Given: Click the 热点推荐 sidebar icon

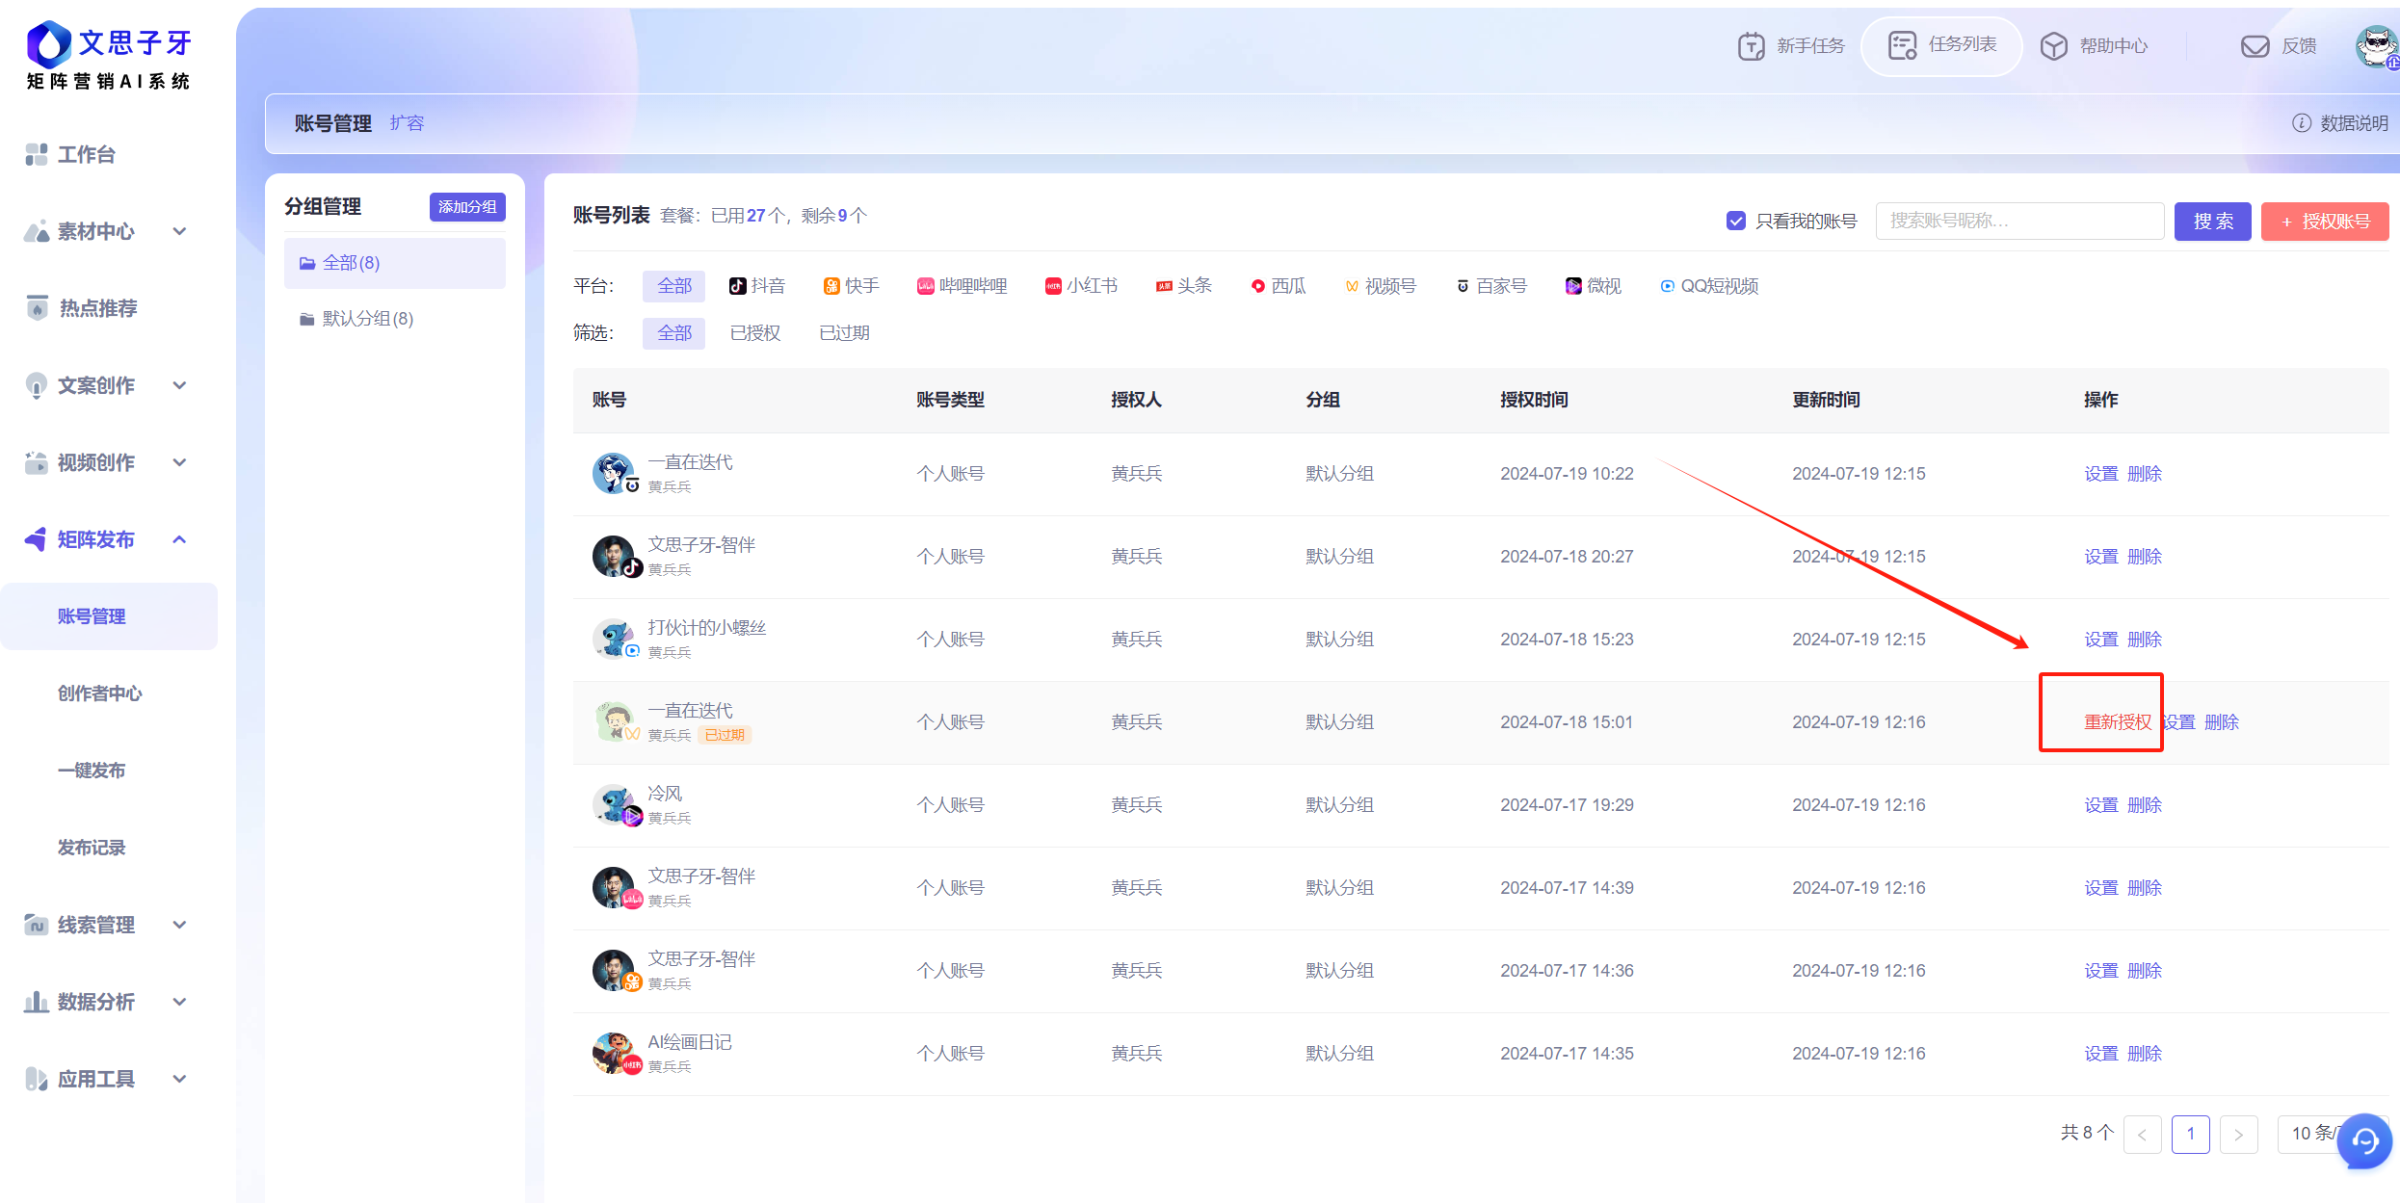Looking at the screenshot, I should [x=37, y=308].
